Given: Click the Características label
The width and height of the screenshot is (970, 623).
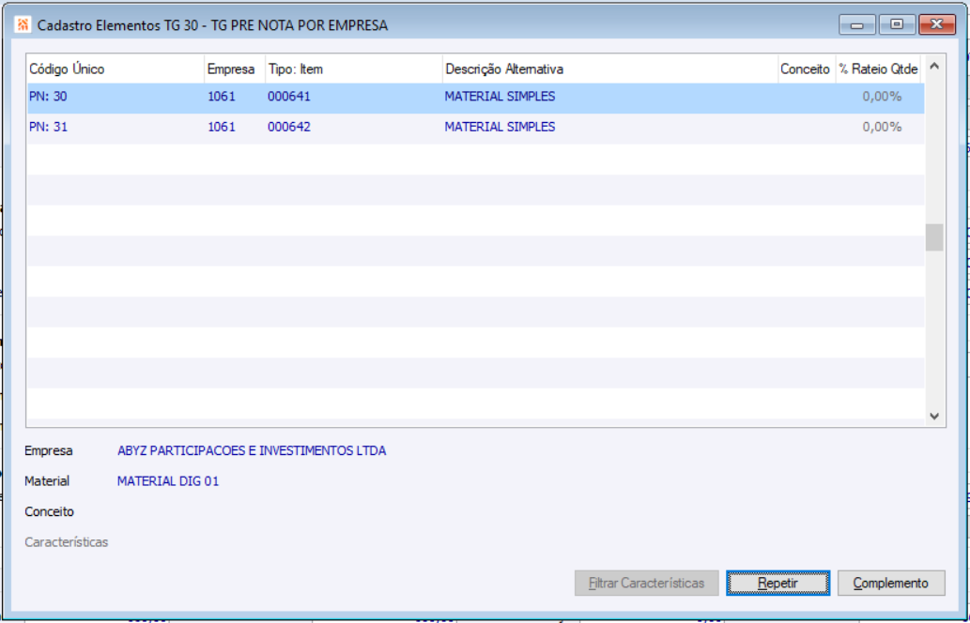Looking at the screenshot, I should pos(66,542).
